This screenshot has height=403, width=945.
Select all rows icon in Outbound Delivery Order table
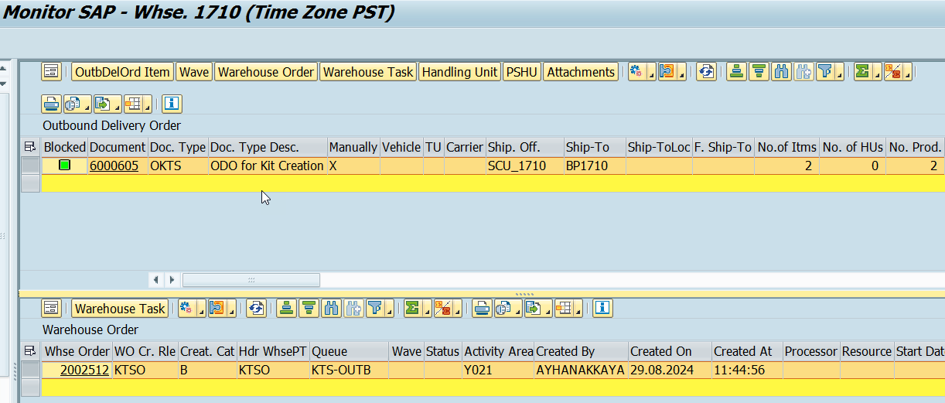pyautogui.click(x=30, y=146)
